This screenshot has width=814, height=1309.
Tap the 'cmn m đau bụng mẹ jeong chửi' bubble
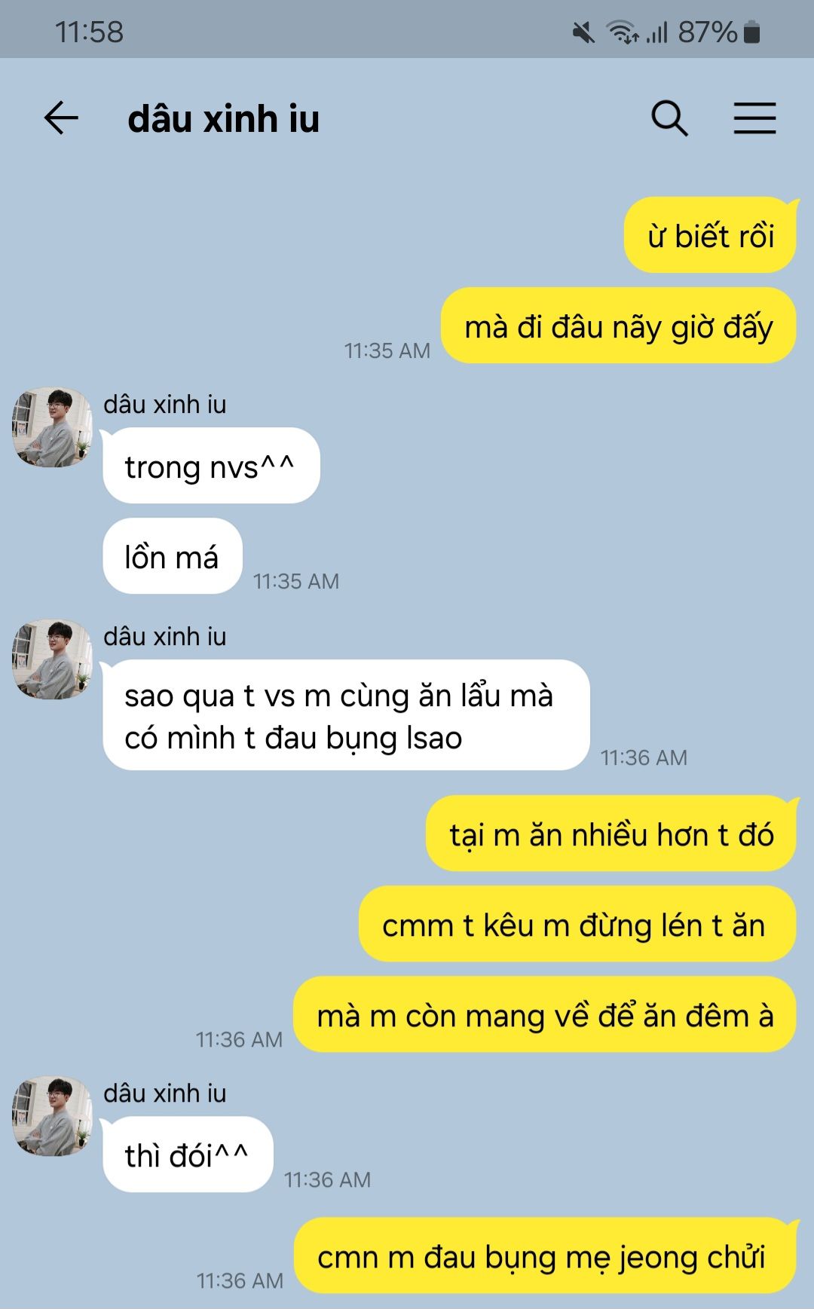pos(545,1256)
